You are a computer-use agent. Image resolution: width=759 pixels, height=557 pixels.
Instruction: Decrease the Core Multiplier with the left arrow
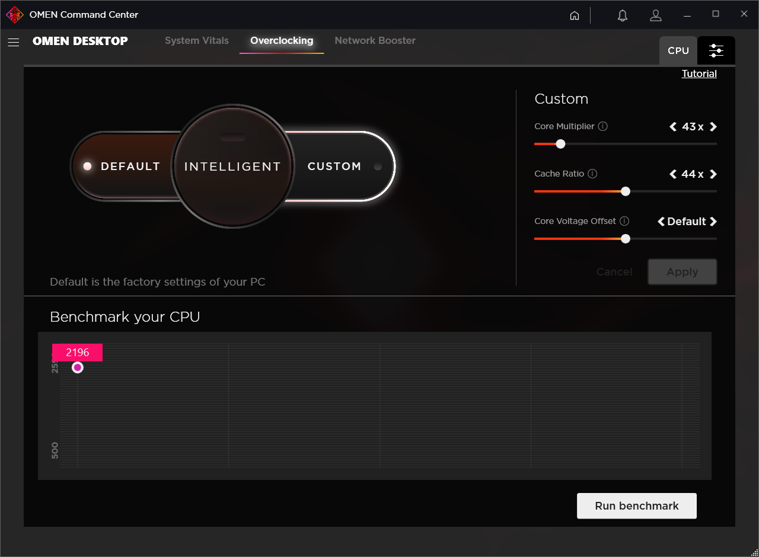673,127
